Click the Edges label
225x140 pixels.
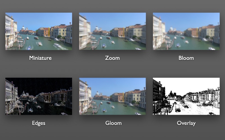tap(39, 123)
